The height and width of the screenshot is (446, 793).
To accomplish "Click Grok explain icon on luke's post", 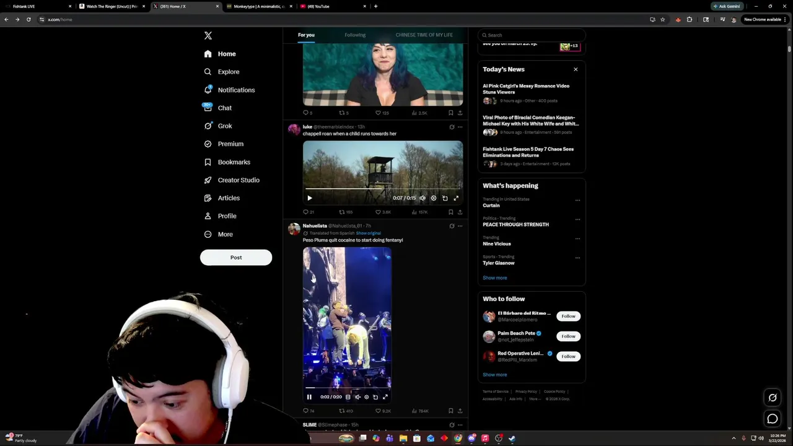I will point(452,127).
